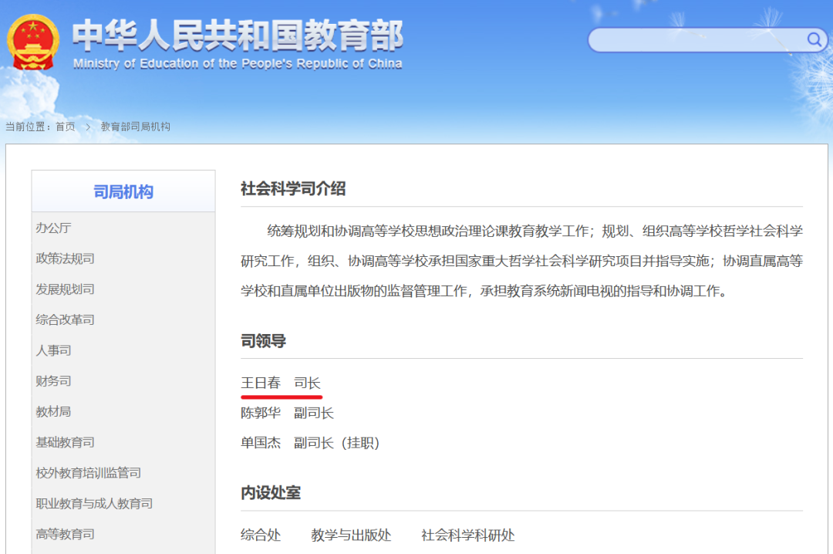The image size is (833, 554).
Task: Click the 中华人民共和国教育部 site title
Action: [x=238, y=35]
